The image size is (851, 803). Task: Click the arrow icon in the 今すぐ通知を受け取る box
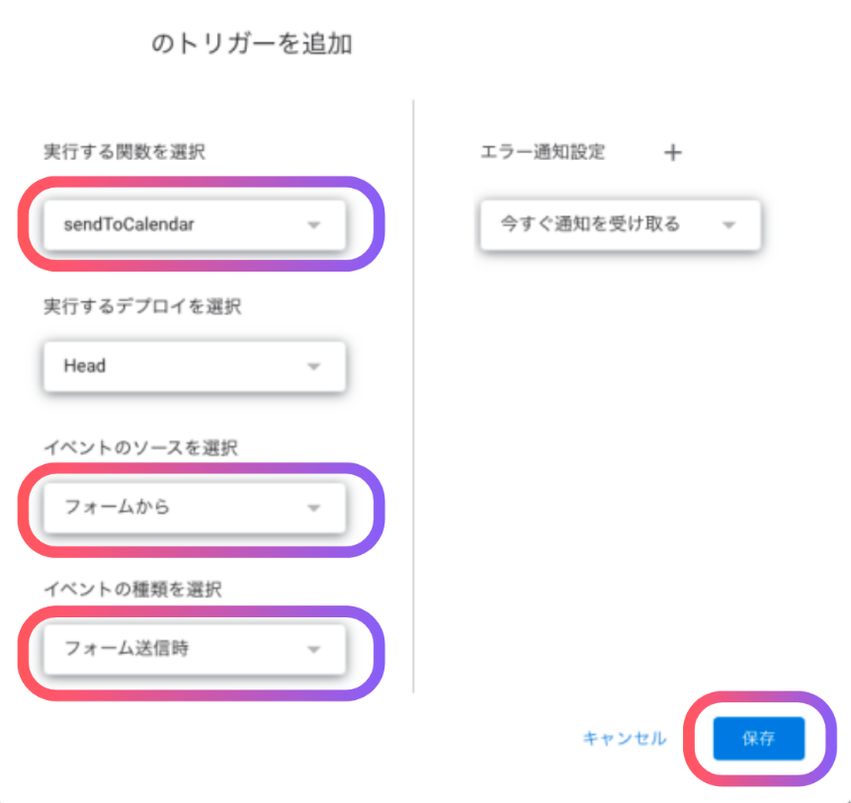point(729,225)
